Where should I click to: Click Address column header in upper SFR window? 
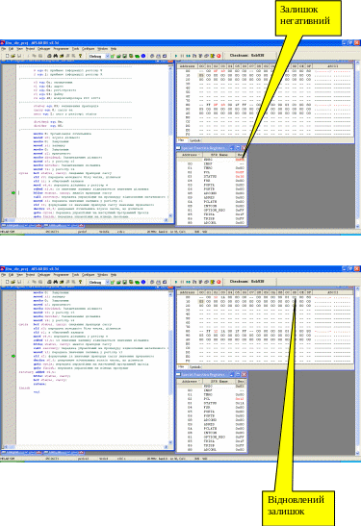(x=190, y=155)
